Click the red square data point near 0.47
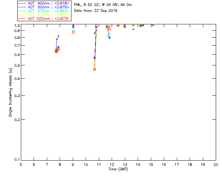222x178 pixels. pyautogui.click(x=95, y=70)
